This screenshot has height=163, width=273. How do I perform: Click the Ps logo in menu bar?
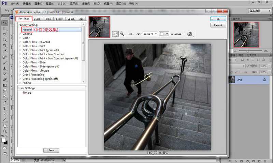coord(4,3)
